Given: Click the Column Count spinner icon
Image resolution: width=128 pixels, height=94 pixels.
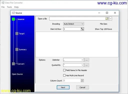Looking at the screenshot, I should (x=82, y=80).
